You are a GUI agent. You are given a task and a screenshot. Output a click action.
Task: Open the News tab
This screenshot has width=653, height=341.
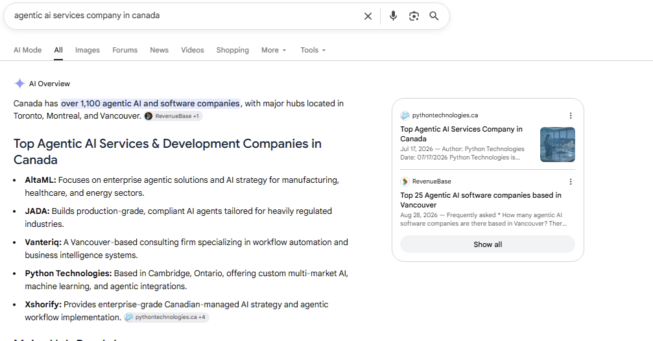click(159, 50)
